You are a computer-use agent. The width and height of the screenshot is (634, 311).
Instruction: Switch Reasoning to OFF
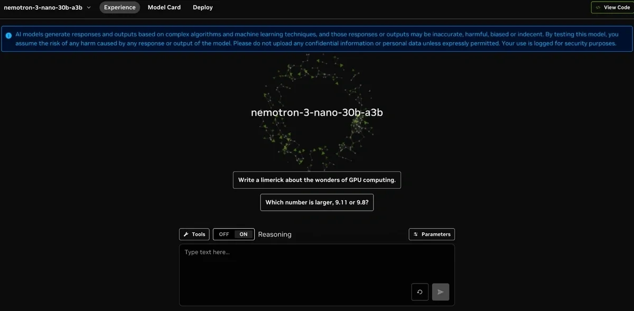click(x=224, y=234)
